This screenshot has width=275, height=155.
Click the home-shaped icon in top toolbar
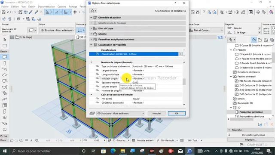(x=198, y=12)
